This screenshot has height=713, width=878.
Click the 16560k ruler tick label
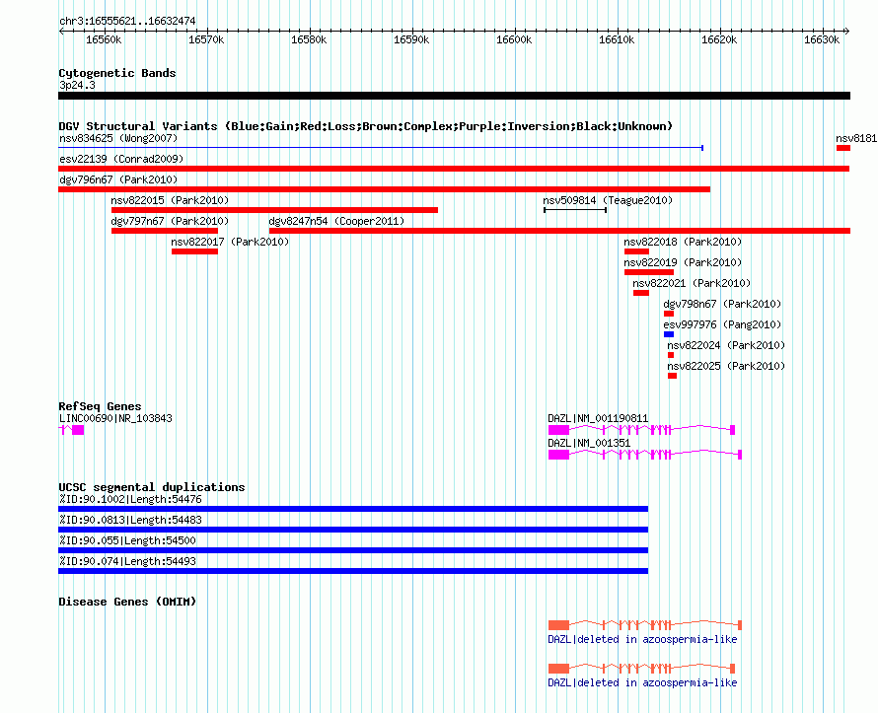[x=104, y=39]
